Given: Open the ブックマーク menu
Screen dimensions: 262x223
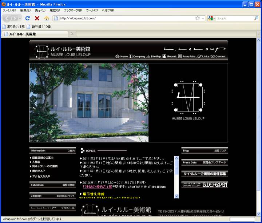Looking at the screenshot, I should [73, 10].
